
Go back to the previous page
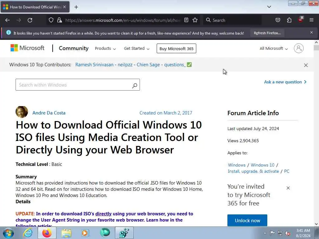pos(7,20)
